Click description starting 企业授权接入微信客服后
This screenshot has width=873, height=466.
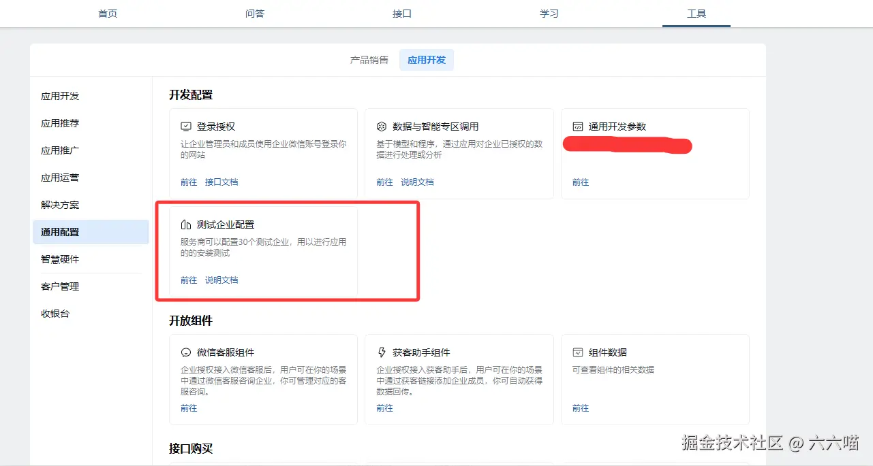[x=264, y=381]
